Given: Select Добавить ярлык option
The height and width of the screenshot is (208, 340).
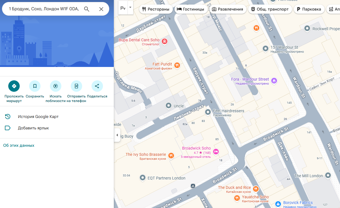Looking at the screenshot, I should tap(33, 128).
